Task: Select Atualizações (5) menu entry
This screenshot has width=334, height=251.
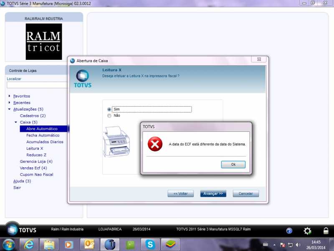Action: tap(28, 109)
